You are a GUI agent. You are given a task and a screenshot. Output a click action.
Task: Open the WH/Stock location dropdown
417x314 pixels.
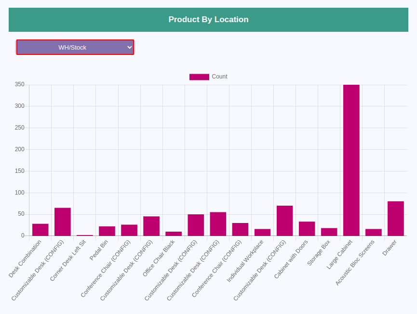coord(75,47)
